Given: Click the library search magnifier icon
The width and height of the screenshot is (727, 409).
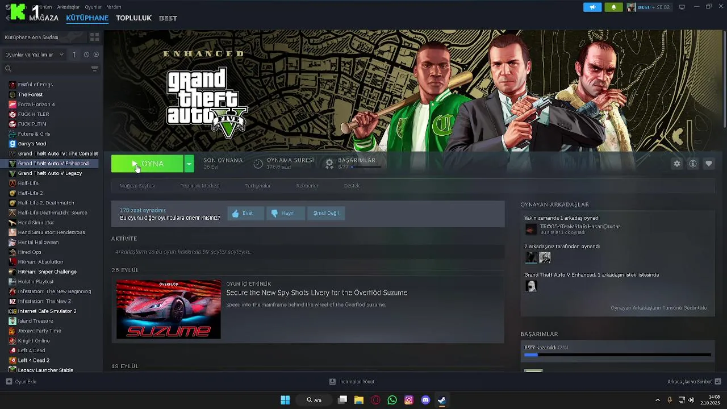Looking at the screenshot, I should [x=8, y=69].
